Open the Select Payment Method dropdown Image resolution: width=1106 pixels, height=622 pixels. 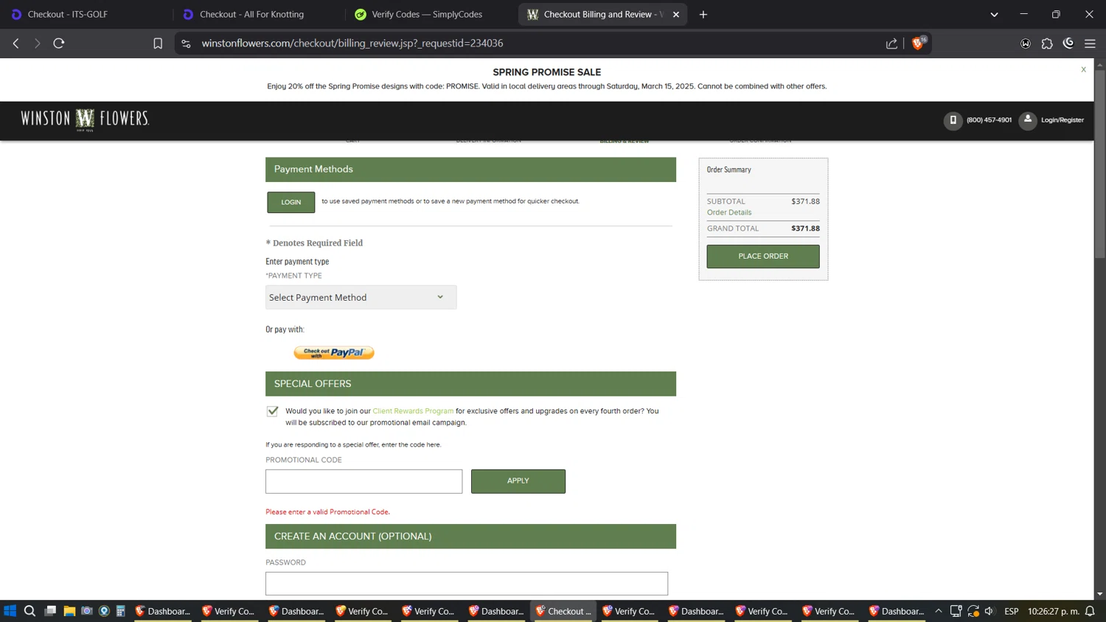click(x=361, y=297)
